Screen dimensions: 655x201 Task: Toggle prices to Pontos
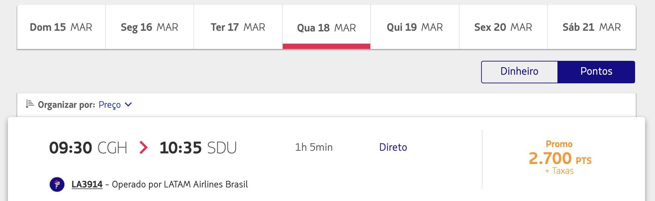click(596, 72)
